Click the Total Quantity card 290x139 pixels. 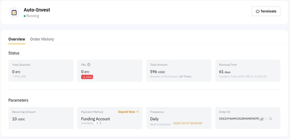pyautogui.click(x=41, y=71)
